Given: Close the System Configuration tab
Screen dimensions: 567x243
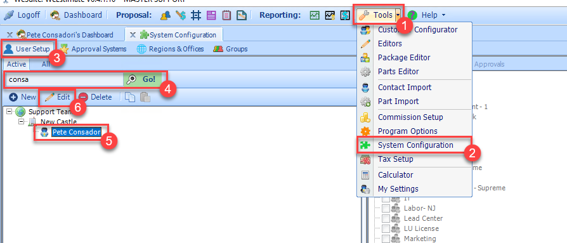Looking at the screenshot, I should click(x=133, y=35).
